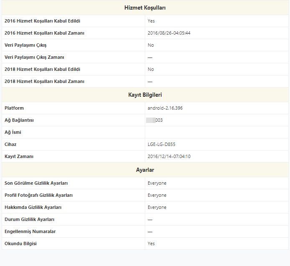
Task: Select the Veri Paylaşımı Çıkış label
Action: (x=25, y=45)
